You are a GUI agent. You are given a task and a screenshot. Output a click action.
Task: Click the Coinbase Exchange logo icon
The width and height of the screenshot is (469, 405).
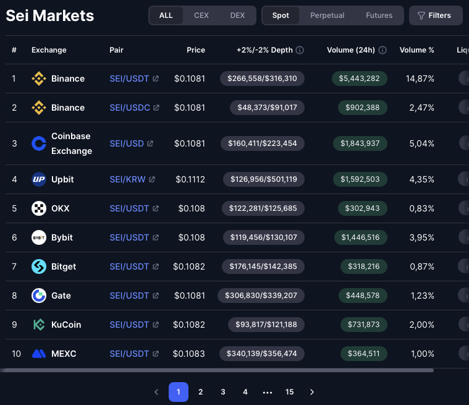point(39,143)
